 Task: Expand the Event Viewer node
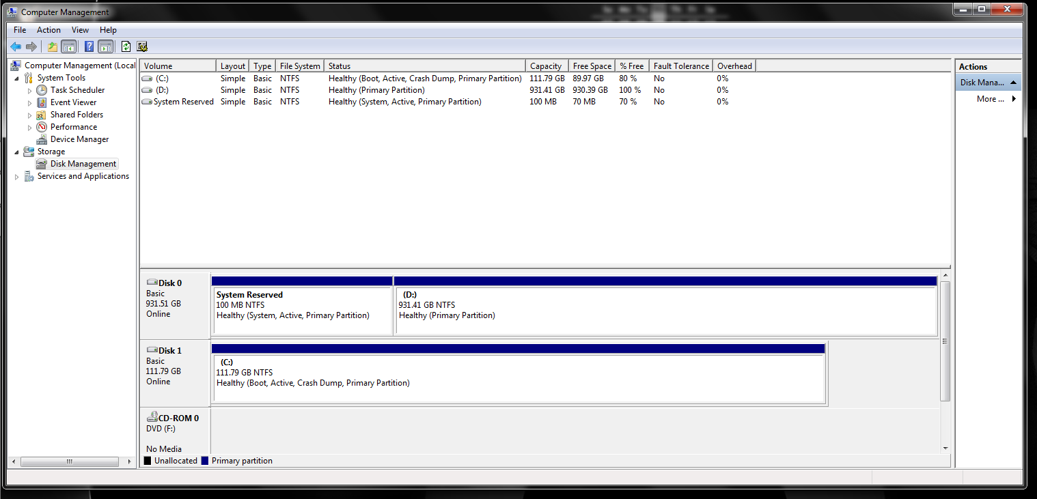pyautogui.click(x=29, y=102)
